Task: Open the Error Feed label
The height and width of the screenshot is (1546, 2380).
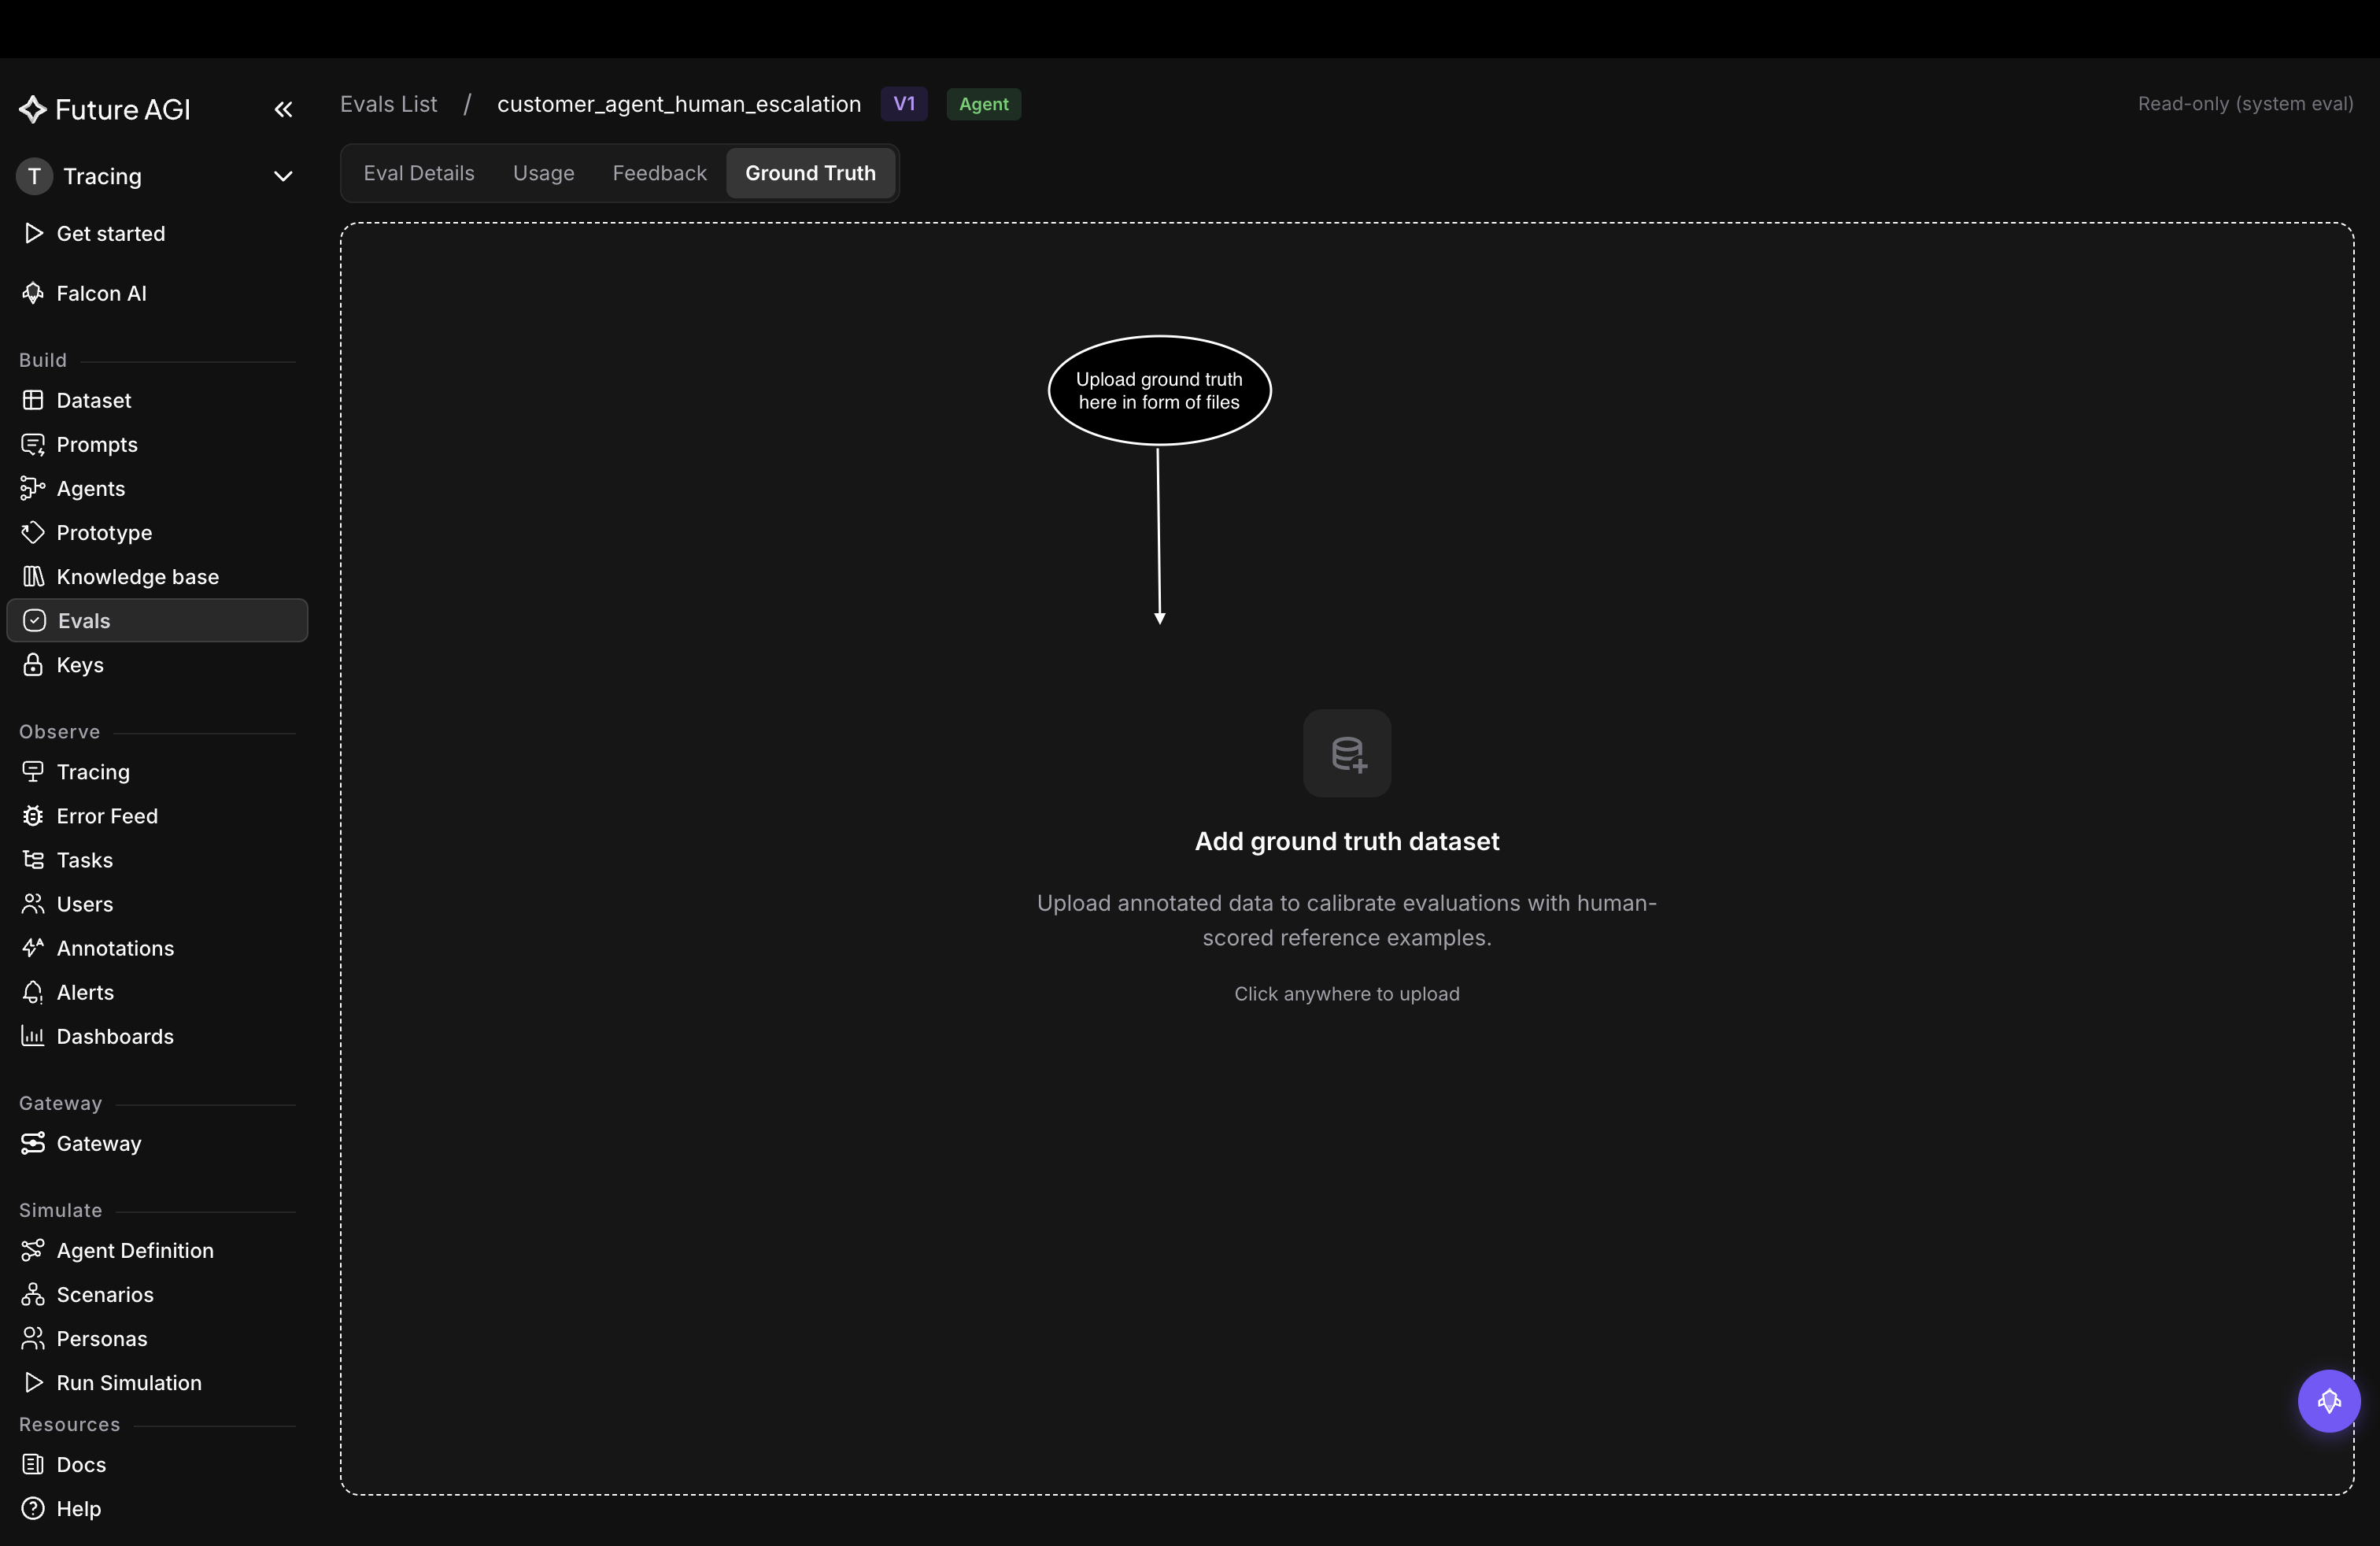Action: 107,816
